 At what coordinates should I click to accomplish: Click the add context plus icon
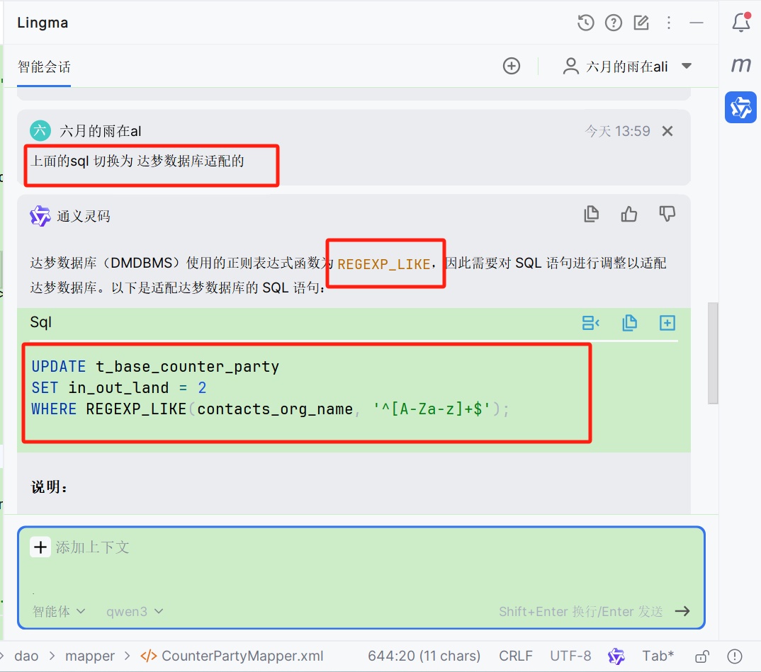click(x=40, y=547)
